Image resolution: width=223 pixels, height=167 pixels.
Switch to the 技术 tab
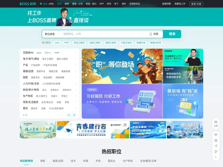click(x=73, y=161)
